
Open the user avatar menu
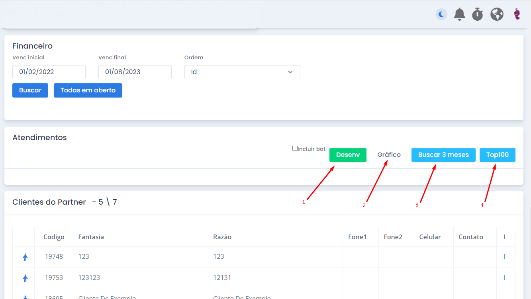click(x=517, y=14)
